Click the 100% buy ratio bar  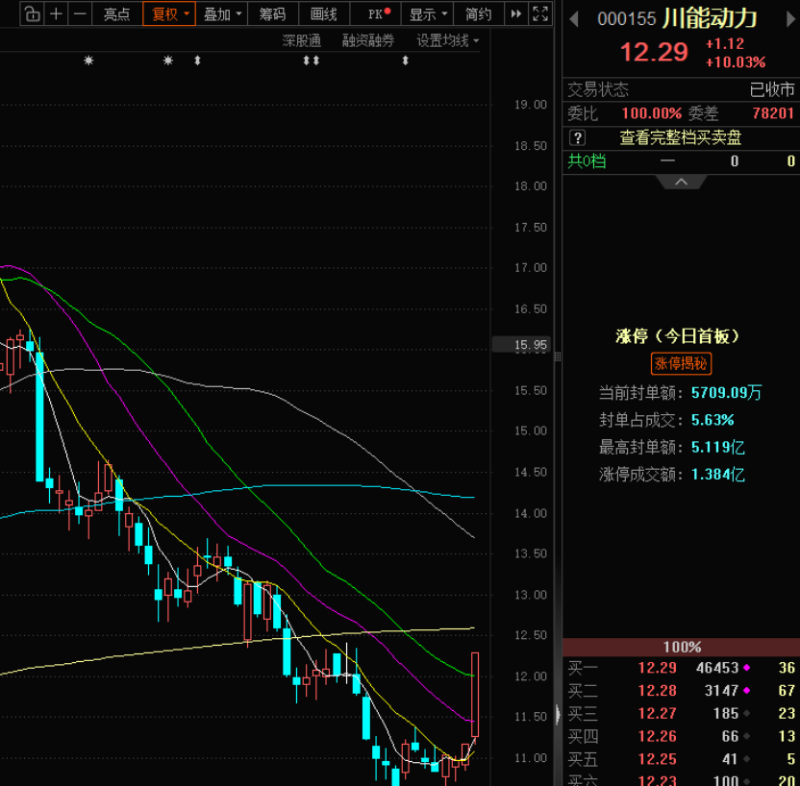click(681, 647)
